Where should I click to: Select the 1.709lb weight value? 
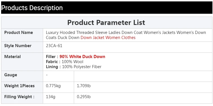pos(84,86)
